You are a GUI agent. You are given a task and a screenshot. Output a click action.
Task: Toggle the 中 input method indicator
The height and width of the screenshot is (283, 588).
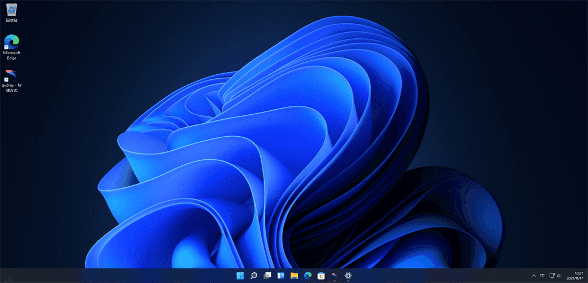tap(542, 276)
